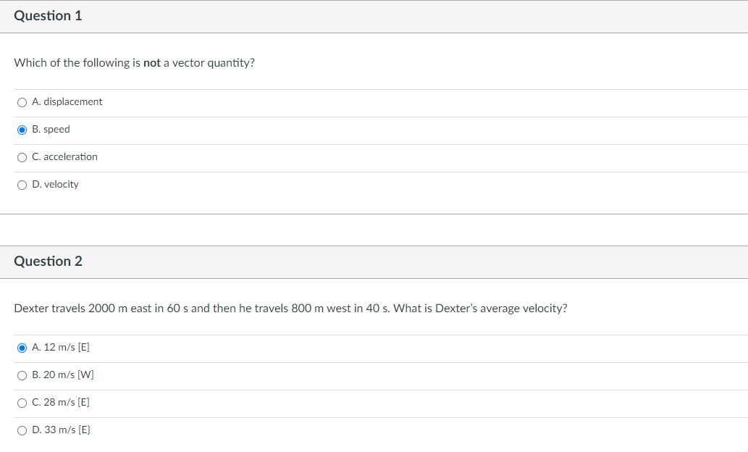This screenshot has width=748, height=452.
Task: Click the 'D. 33 m/s [E}' label
Action: click(x=61, y=430)
